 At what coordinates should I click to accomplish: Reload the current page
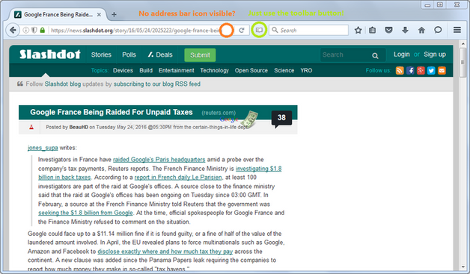[x=242, y=30]
